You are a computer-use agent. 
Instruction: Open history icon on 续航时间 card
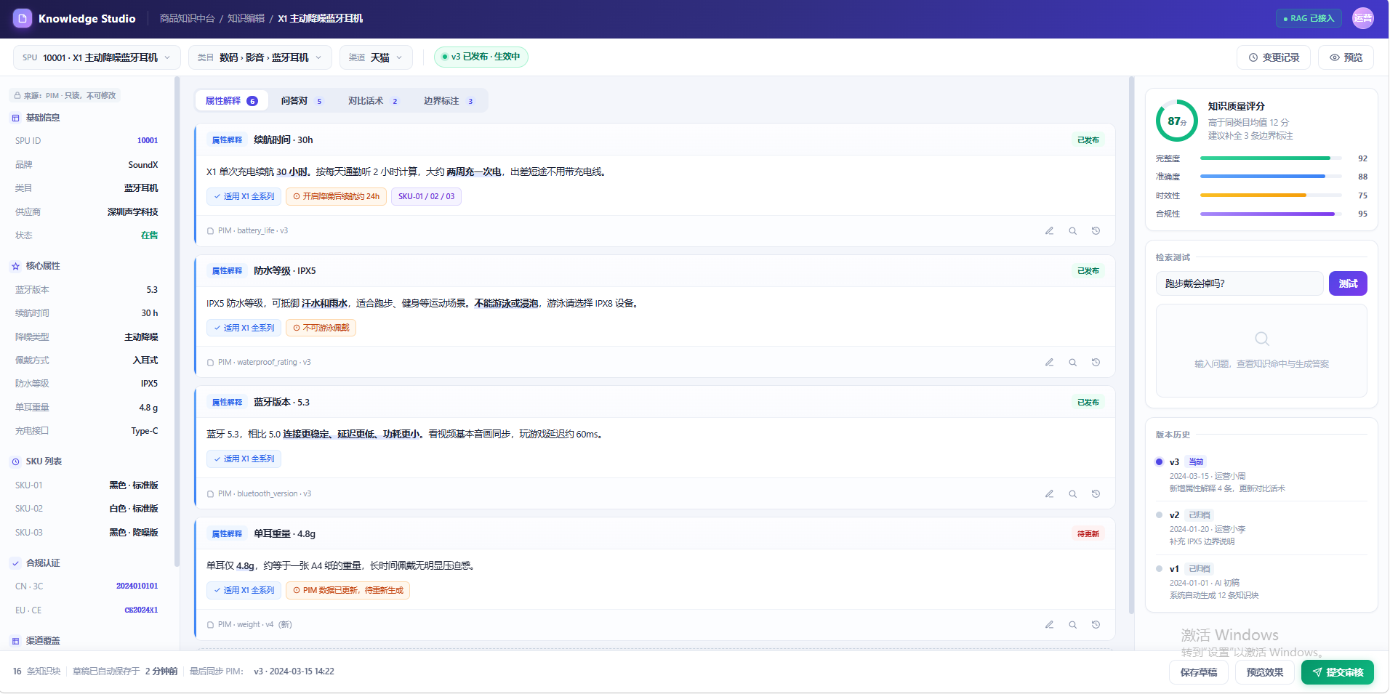[1096, 231]
